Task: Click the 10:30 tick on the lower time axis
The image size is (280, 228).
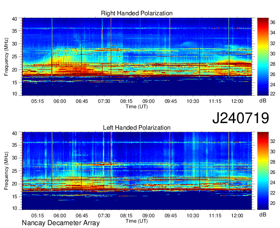Action: (x=193, y=216)
